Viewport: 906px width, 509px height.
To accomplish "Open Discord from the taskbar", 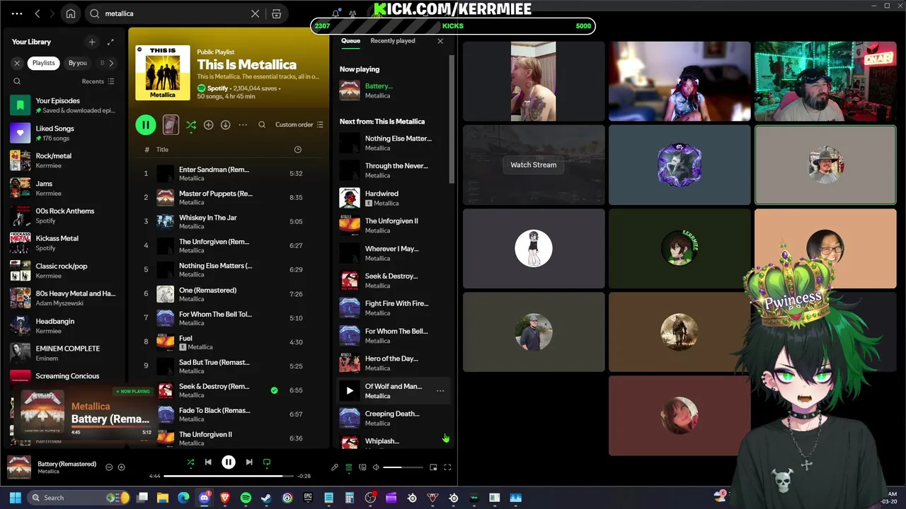I will point(205,498).
